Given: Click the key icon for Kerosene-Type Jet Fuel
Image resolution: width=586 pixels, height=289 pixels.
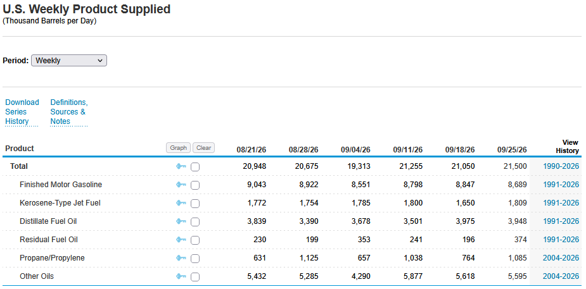Looking at the screenshot, I should click(x=181, y=203).
